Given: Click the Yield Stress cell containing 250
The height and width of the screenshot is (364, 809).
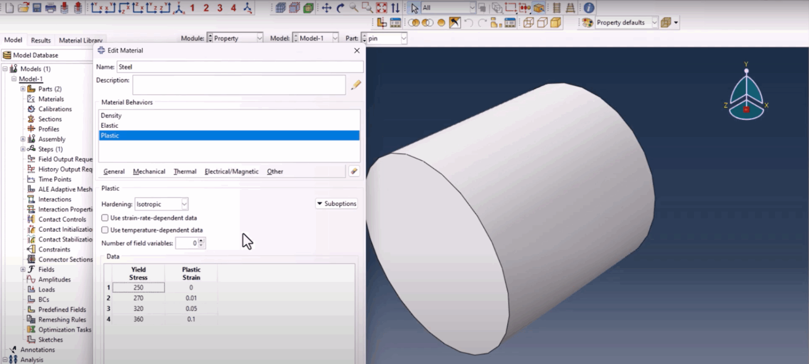Looking at the screenshot, I should 139,287.
